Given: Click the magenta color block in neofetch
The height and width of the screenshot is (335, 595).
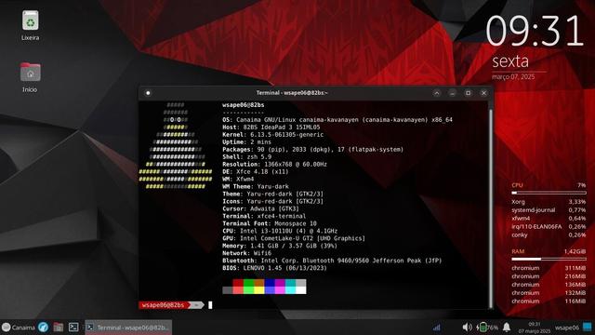Looking at the screenshot, I should pos(280,290).
